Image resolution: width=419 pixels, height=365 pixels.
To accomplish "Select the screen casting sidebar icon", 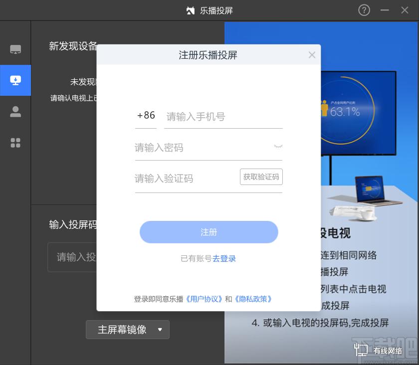I will tap(15, 80).
